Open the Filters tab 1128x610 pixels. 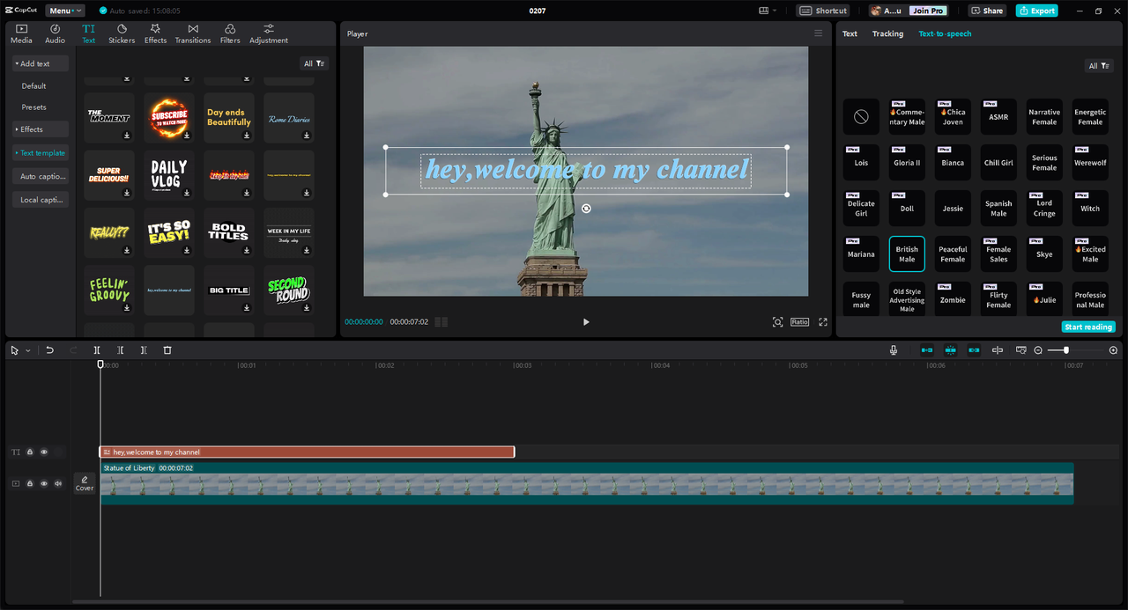click(230, 33)
